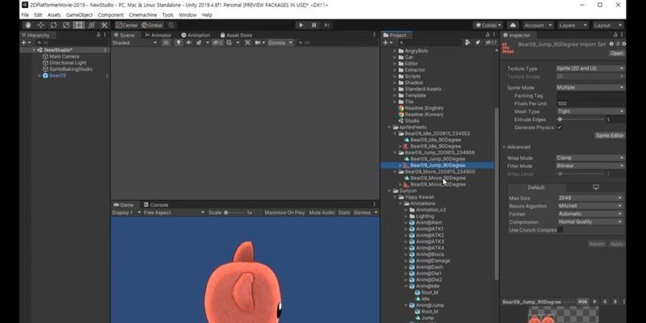Open the Account dropdown
This screenshot has width=646, height=323.
coord(537,25)
